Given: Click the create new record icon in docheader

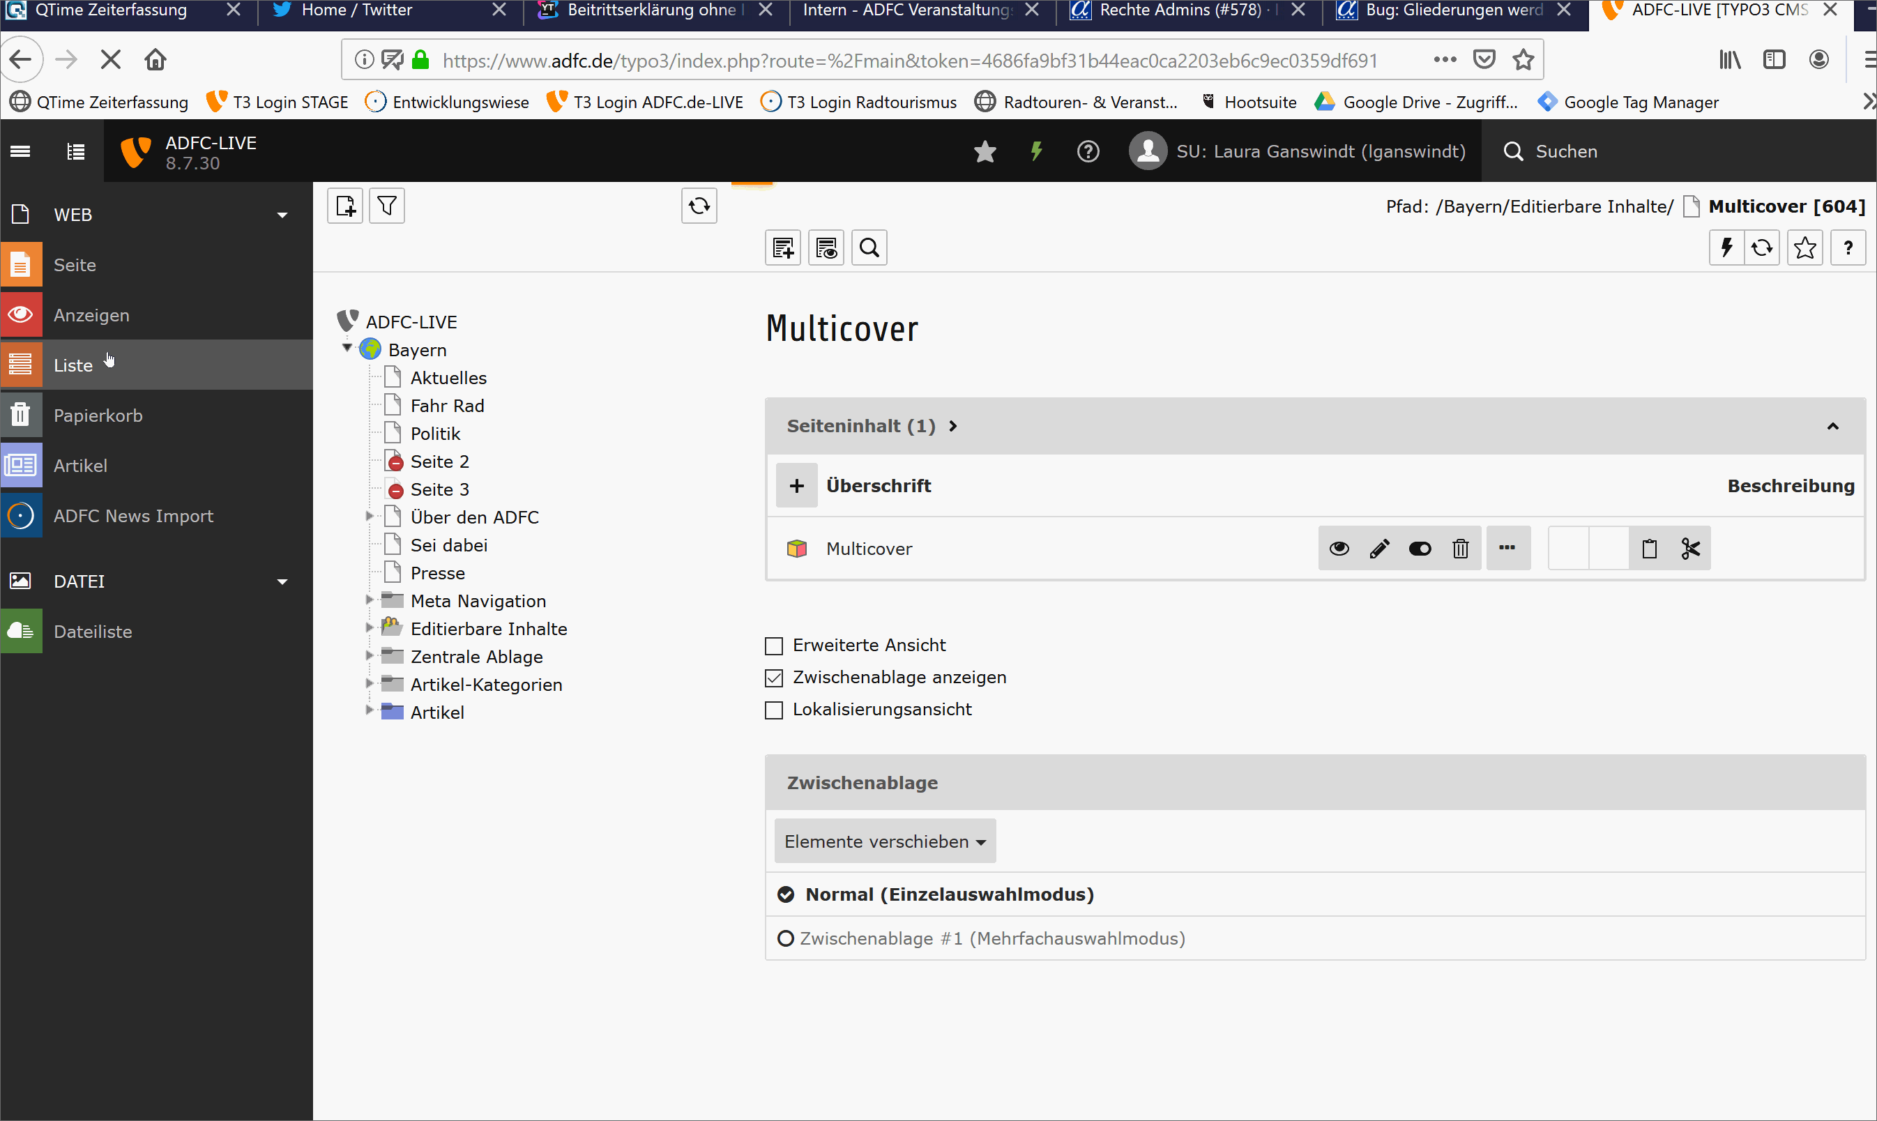Looking at the screenshot, I should point(782,247).
